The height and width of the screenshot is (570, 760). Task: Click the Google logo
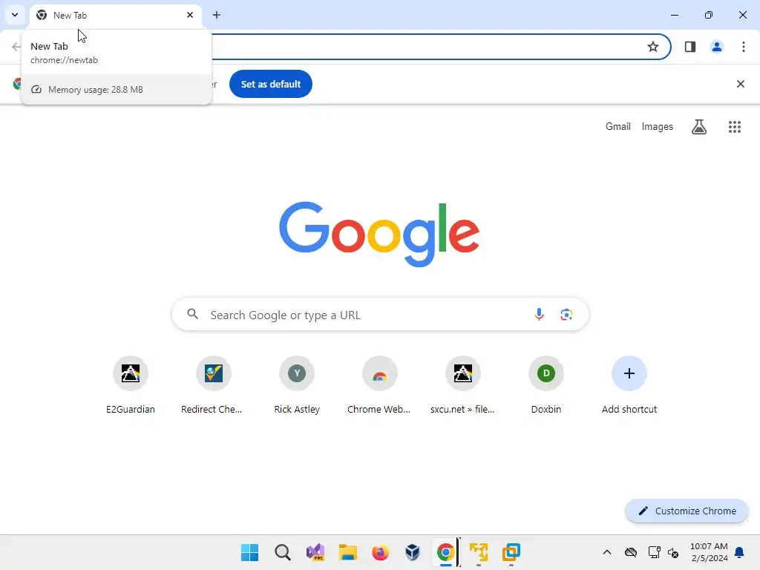(379, 234)
